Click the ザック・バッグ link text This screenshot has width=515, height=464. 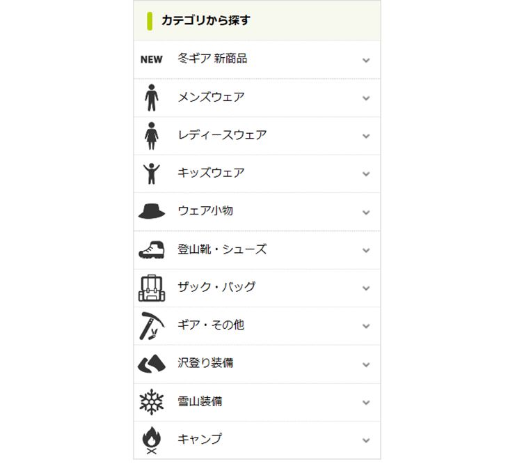click(x=216, y=287)
